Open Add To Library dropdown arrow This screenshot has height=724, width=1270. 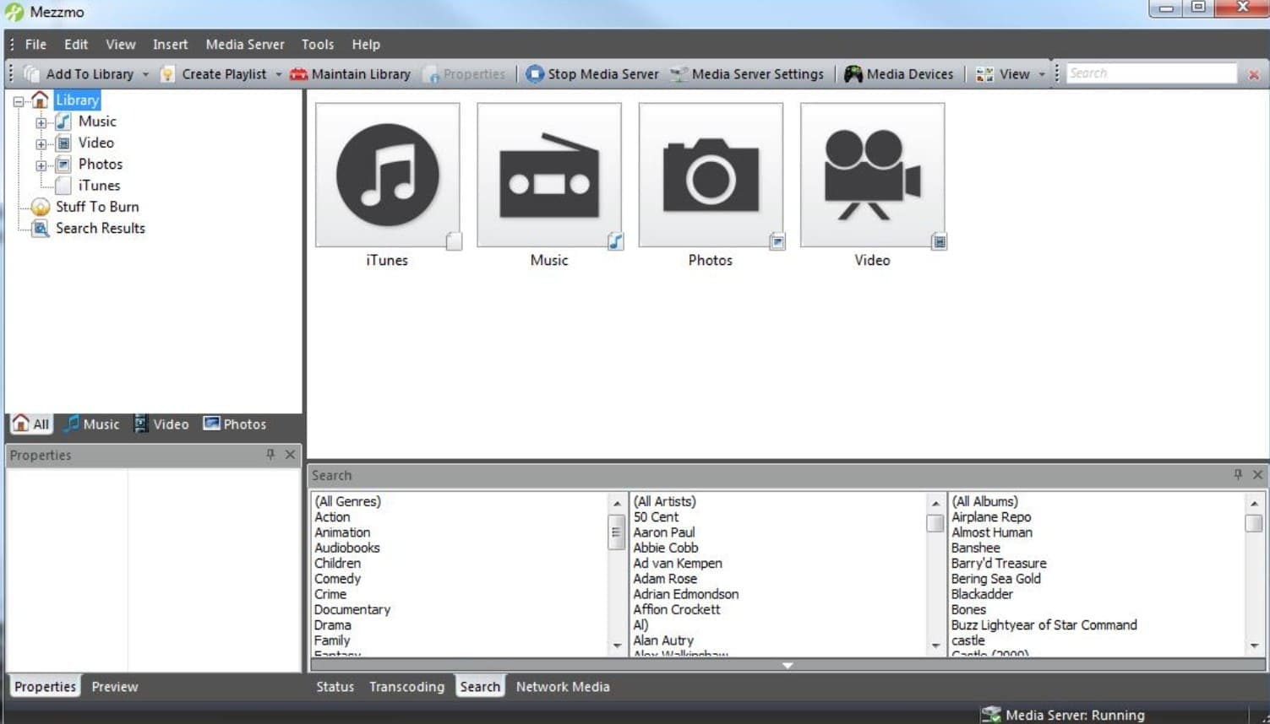pyautogui.click(x=145, y=74)
